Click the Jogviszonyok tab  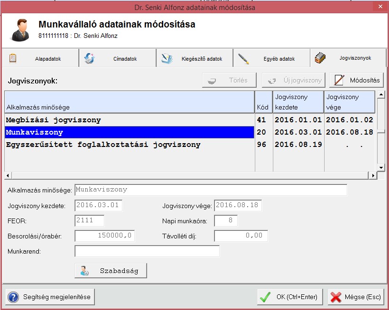click(x=348, y=58)
